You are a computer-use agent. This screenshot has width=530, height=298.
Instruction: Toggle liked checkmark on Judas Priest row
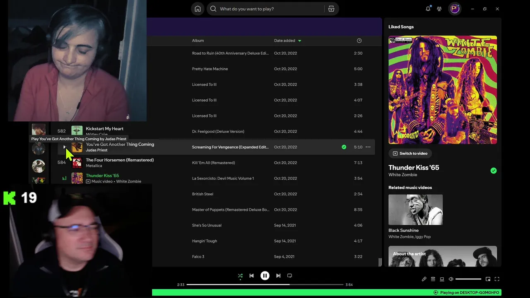click(344, 147)
